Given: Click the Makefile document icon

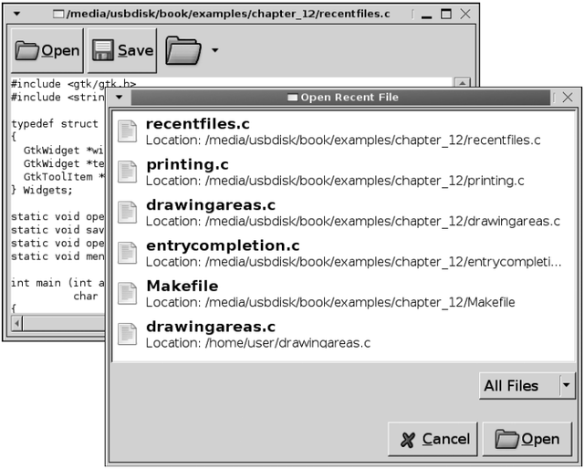Looking at the screenshot, I should [128, 294].
